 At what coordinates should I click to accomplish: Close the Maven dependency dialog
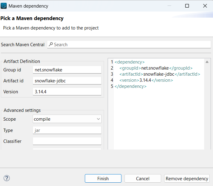(x=205, y=6)
